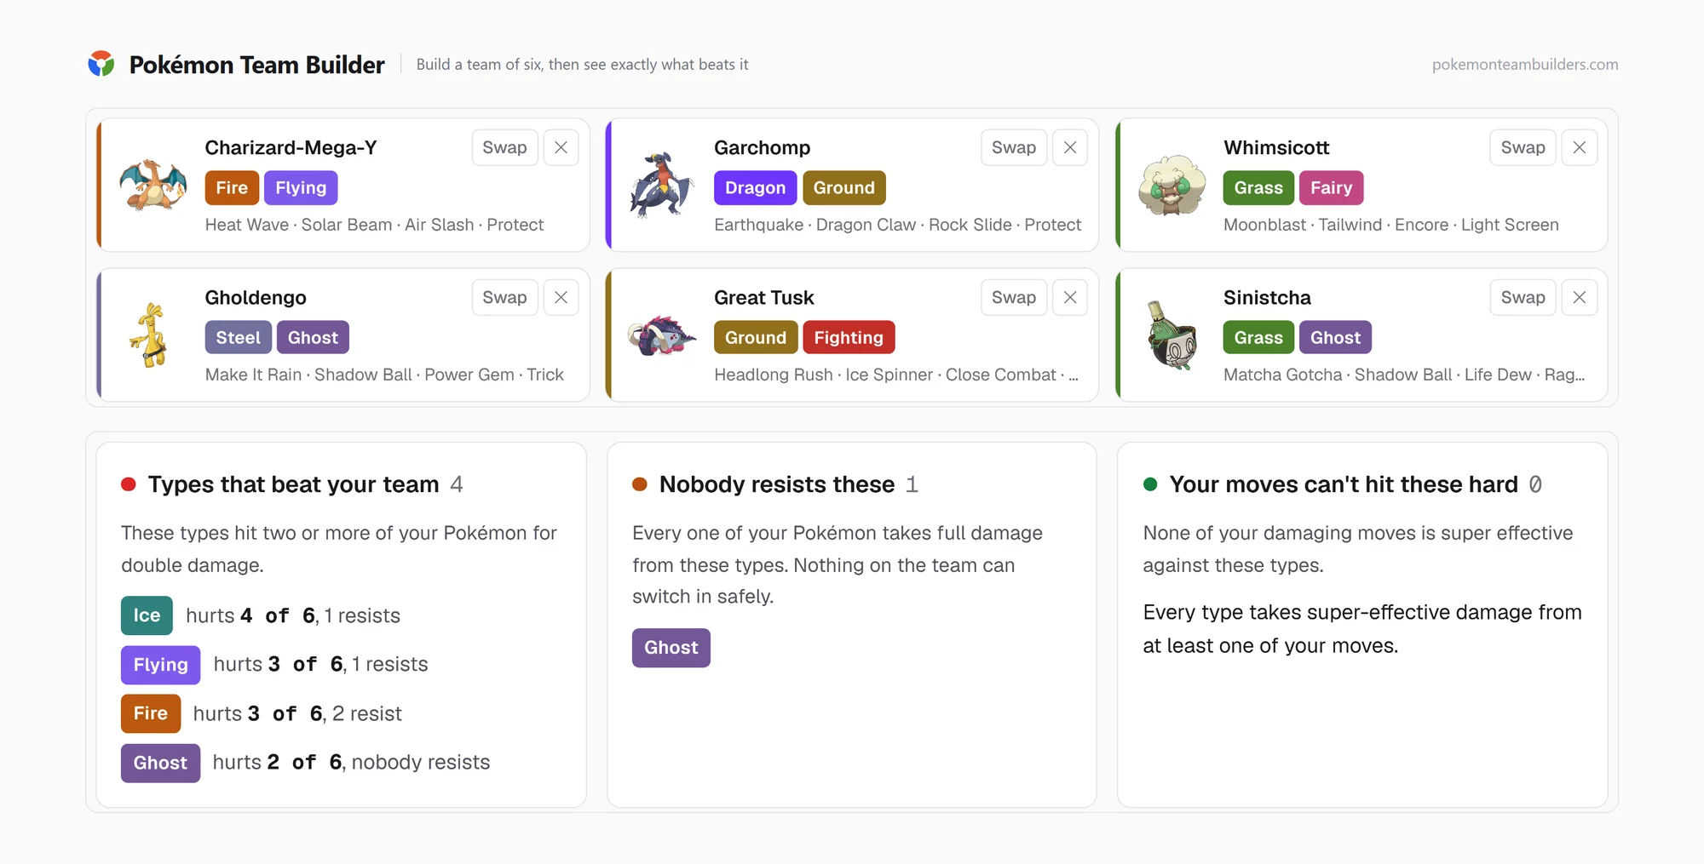The width and height of the screenshot is (1704, 864).
Task: Click the pokemonteambuilders.com link
Action: pos(1525,65)
